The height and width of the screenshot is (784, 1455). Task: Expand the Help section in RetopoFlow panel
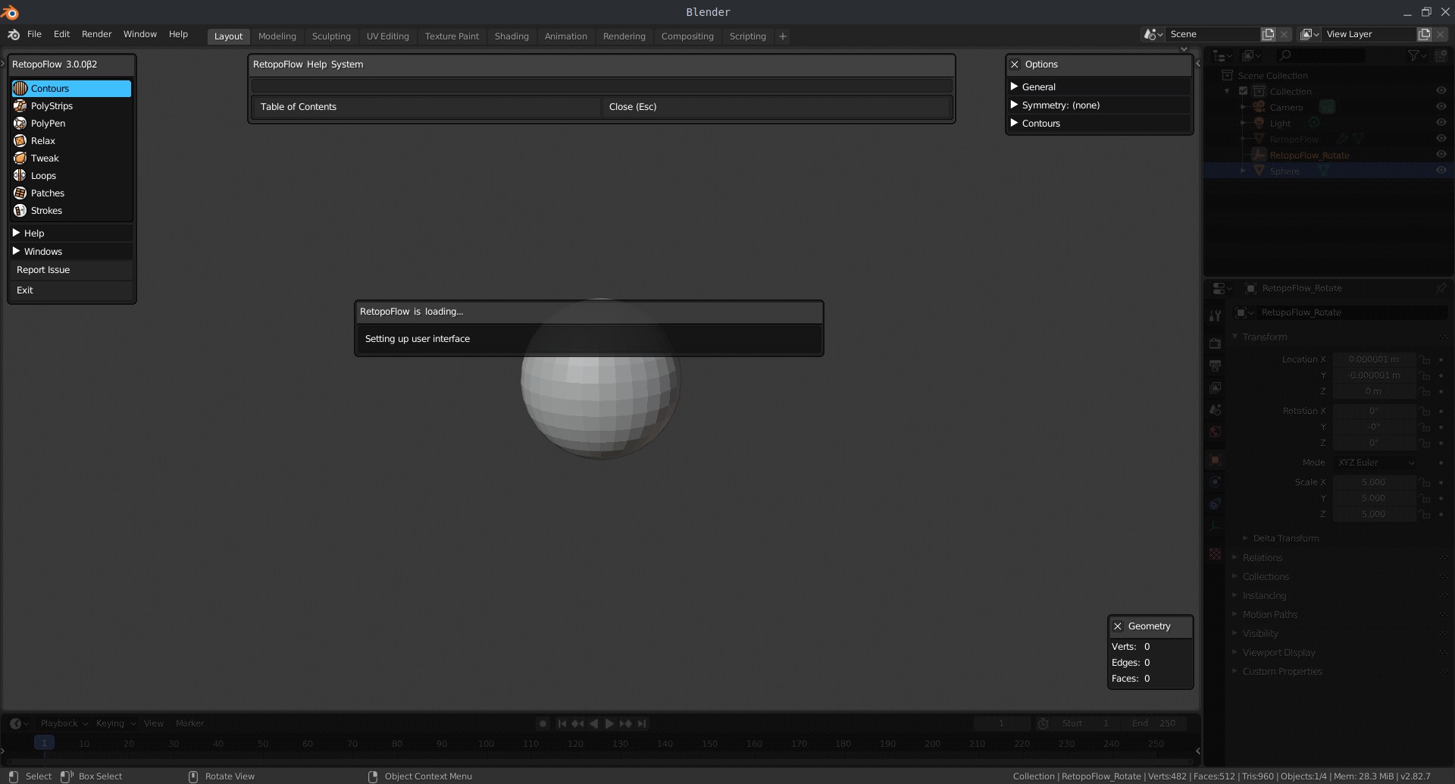(x=71, y=233)
